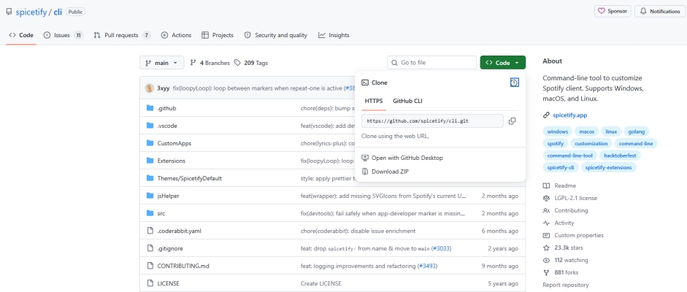The image size is (687, 292).
Task: Open the Projects tab
Action: click(x=218, y=35)
